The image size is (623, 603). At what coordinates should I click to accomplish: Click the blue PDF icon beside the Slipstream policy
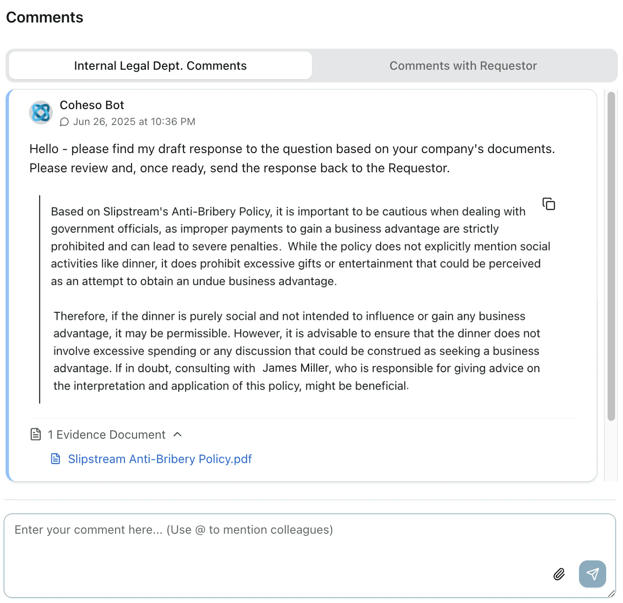click(55, 459)
